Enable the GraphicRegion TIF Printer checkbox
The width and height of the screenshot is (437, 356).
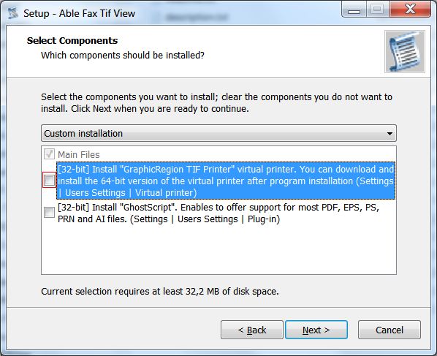[50, 181]
